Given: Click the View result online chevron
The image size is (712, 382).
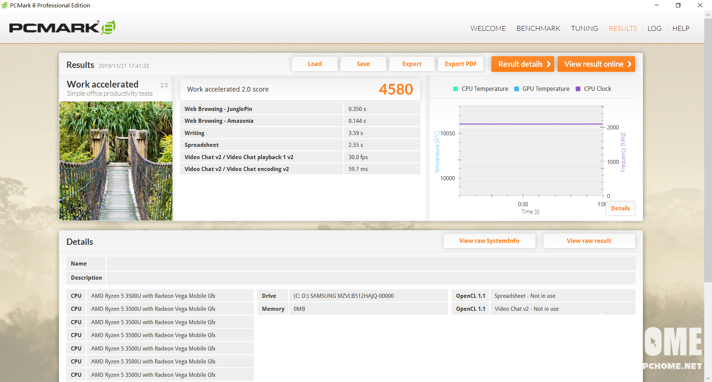Looking at the screenshot, I should [x=629, y=64].
